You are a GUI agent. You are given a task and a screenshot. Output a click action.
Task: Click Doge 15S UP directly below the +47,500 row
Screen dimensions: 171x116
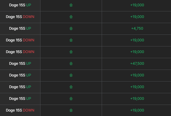(x=20, y=75)
